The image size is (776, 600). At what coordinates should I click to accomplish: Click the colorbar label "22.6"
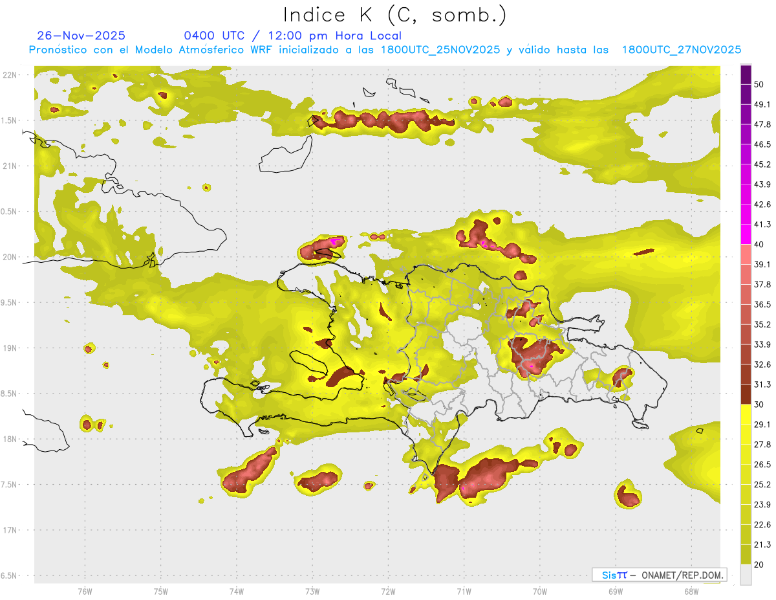point(762,524)
